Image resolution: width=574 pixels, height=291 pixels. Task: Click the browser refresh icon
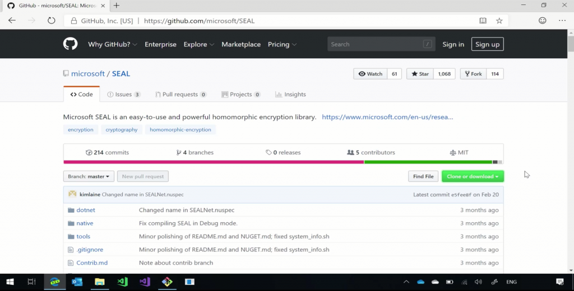coord(51,21)
